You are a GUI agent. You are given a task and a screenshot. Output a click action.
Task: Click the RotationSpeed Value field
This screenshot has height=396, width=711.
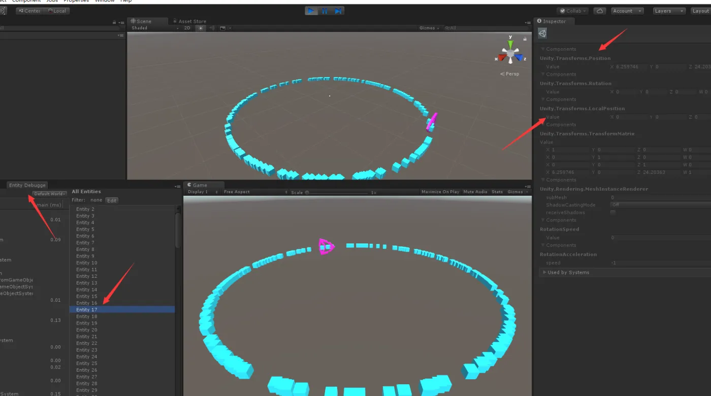point(660,238)
